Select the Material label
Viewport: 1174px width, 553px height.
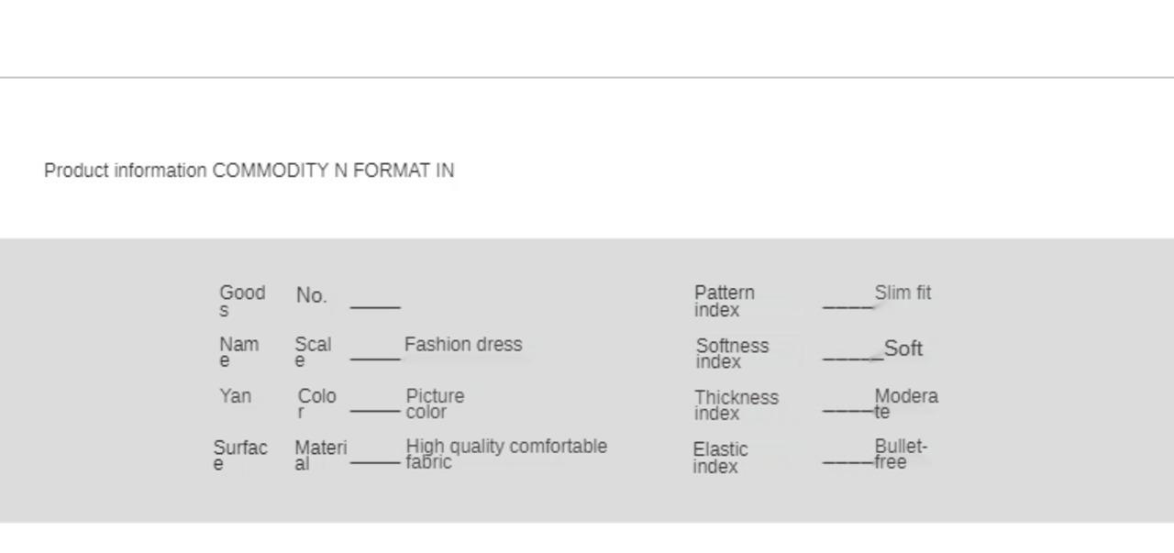coord(320,454)
